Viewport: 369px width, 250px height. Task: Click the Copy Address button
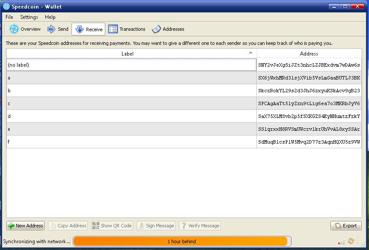pyautogui.click(x=68, y=226)
